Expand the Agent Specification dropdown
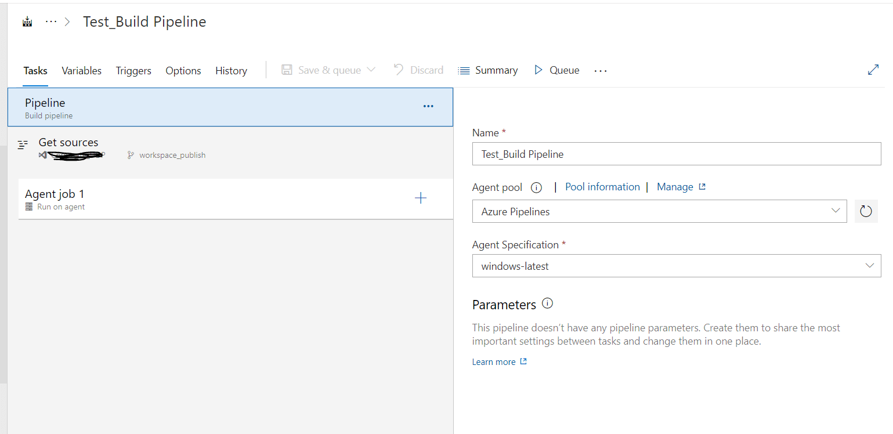The height and width of the screenshot is (434, 893). point(676,266)
